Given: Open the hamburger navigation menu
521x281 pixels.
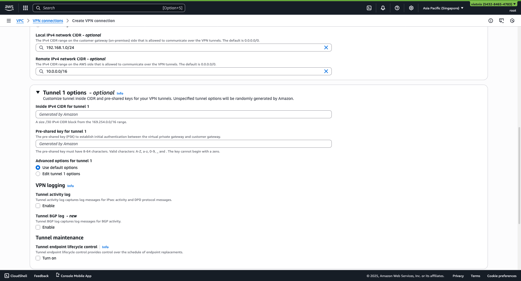Looking at the screenshot, I should [9, 21].
